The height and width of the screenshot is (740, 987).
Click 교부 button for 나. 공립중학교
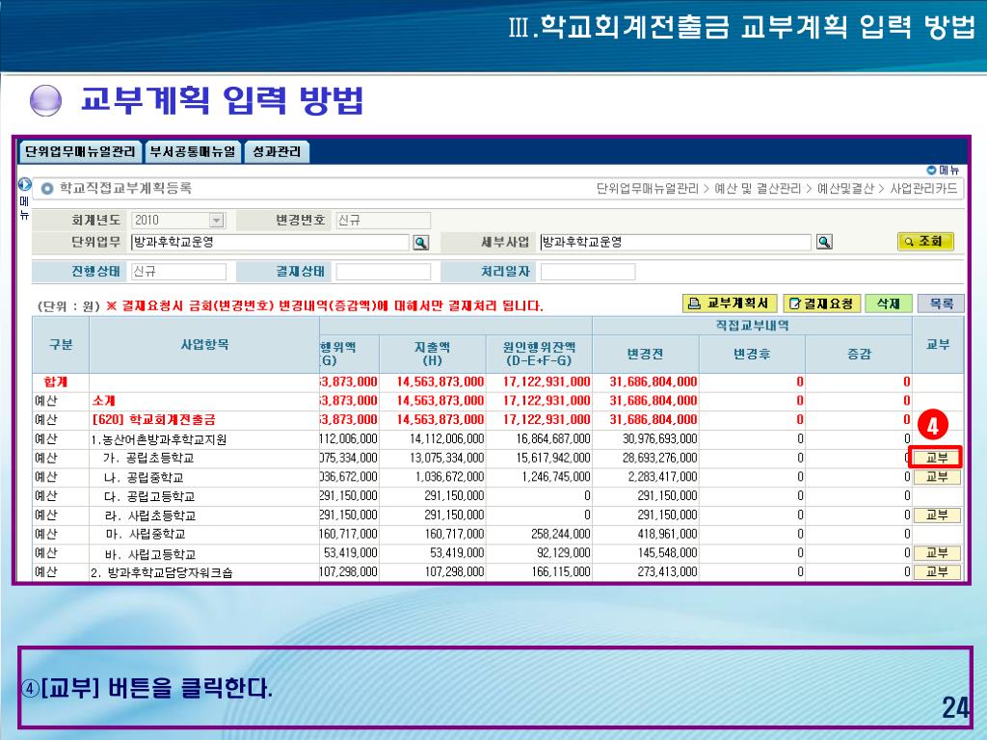(x=937, y=477)
